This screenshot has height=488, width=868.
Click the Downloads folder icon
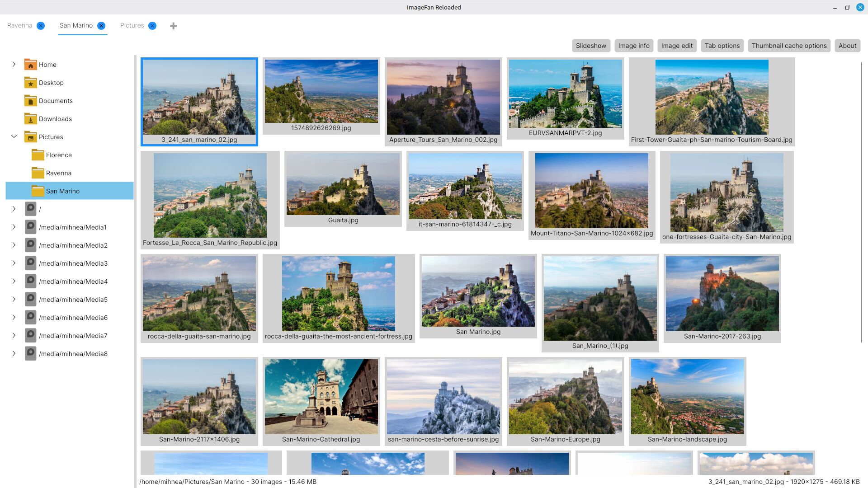coord(30,119)
